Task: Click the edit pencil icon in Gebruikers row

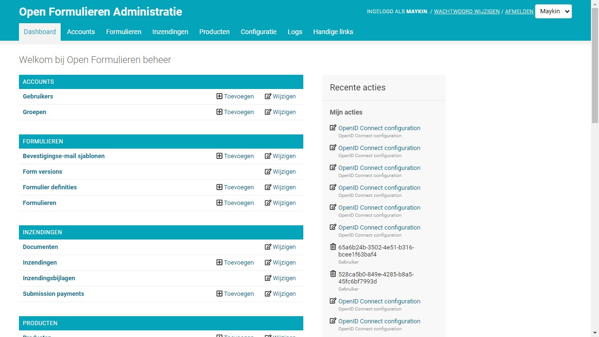Action: [x=268, y=96]
